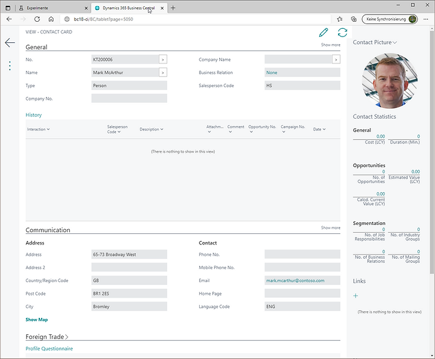Image resolution: width=435 pixels, height=359 pixels.
Task: Click the Show Map link
Action: coord(36,320)
